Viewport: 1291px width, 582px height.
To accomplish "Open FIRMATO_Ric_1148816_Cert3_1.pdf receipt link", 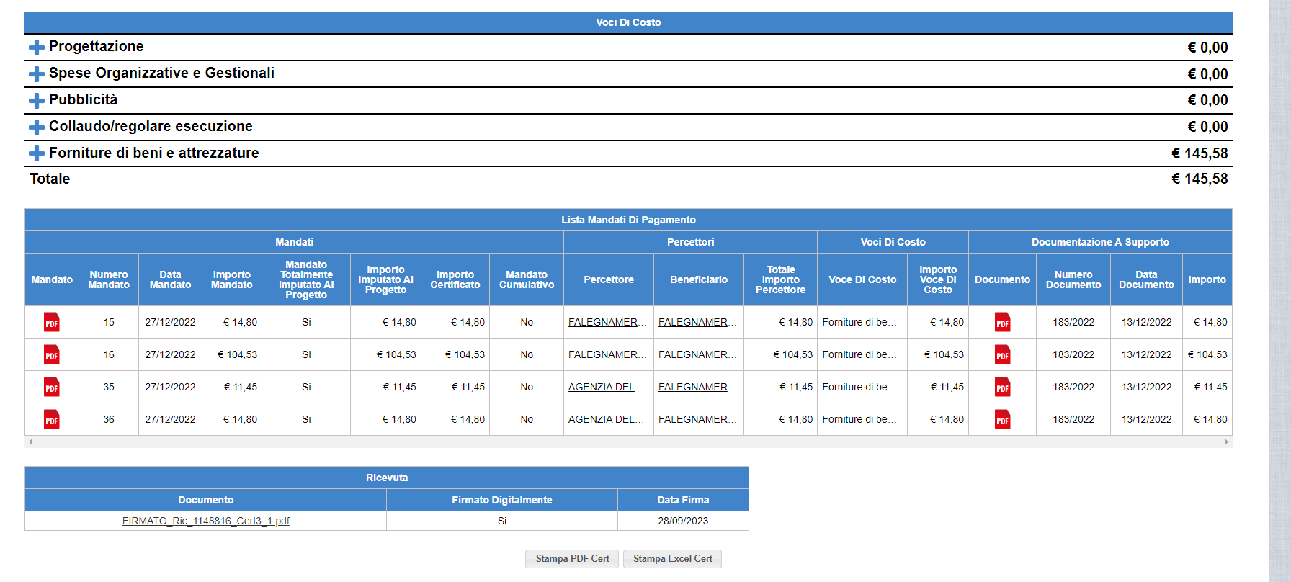I will pos(205,521).
